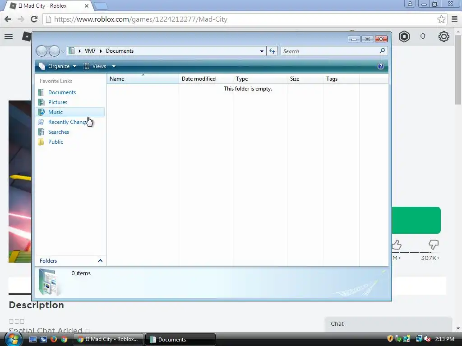Click the muted volume tray icon
The height and width of the screenshot is (346, 462).
click(x=427, y=339)
